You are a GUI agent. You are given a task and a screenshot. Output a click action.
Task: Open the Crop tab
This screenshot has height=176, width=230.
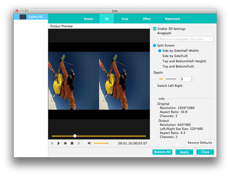click(x=125, y=19)
